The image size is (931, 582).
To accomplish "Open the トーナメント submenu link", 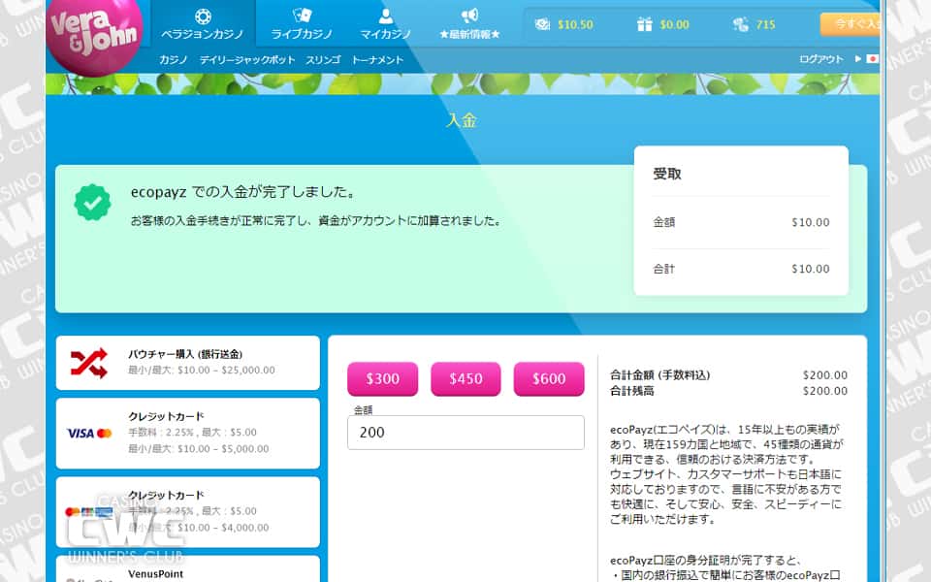I will click(x=377, y=59).
